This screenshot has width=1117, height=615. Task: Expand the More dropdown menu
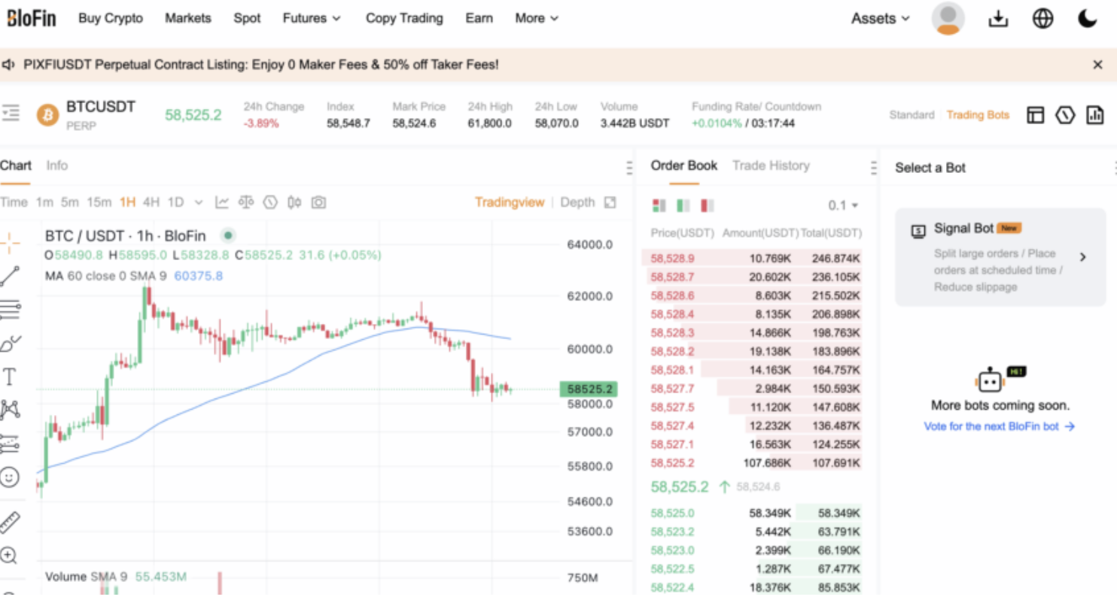click(x=537, y=18)
